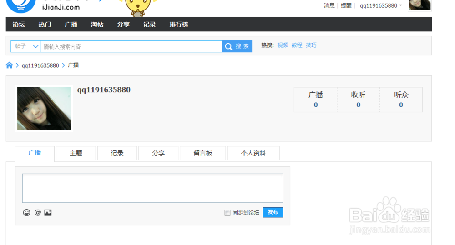Switch to the 主题 tab

tap(76, 153)
